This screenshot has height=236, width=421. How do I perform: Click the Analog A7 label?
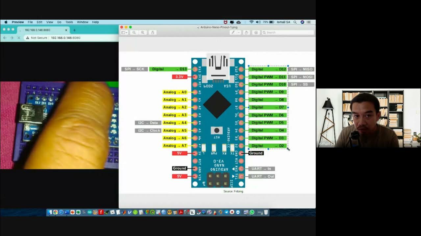click(x=175, y=146)
